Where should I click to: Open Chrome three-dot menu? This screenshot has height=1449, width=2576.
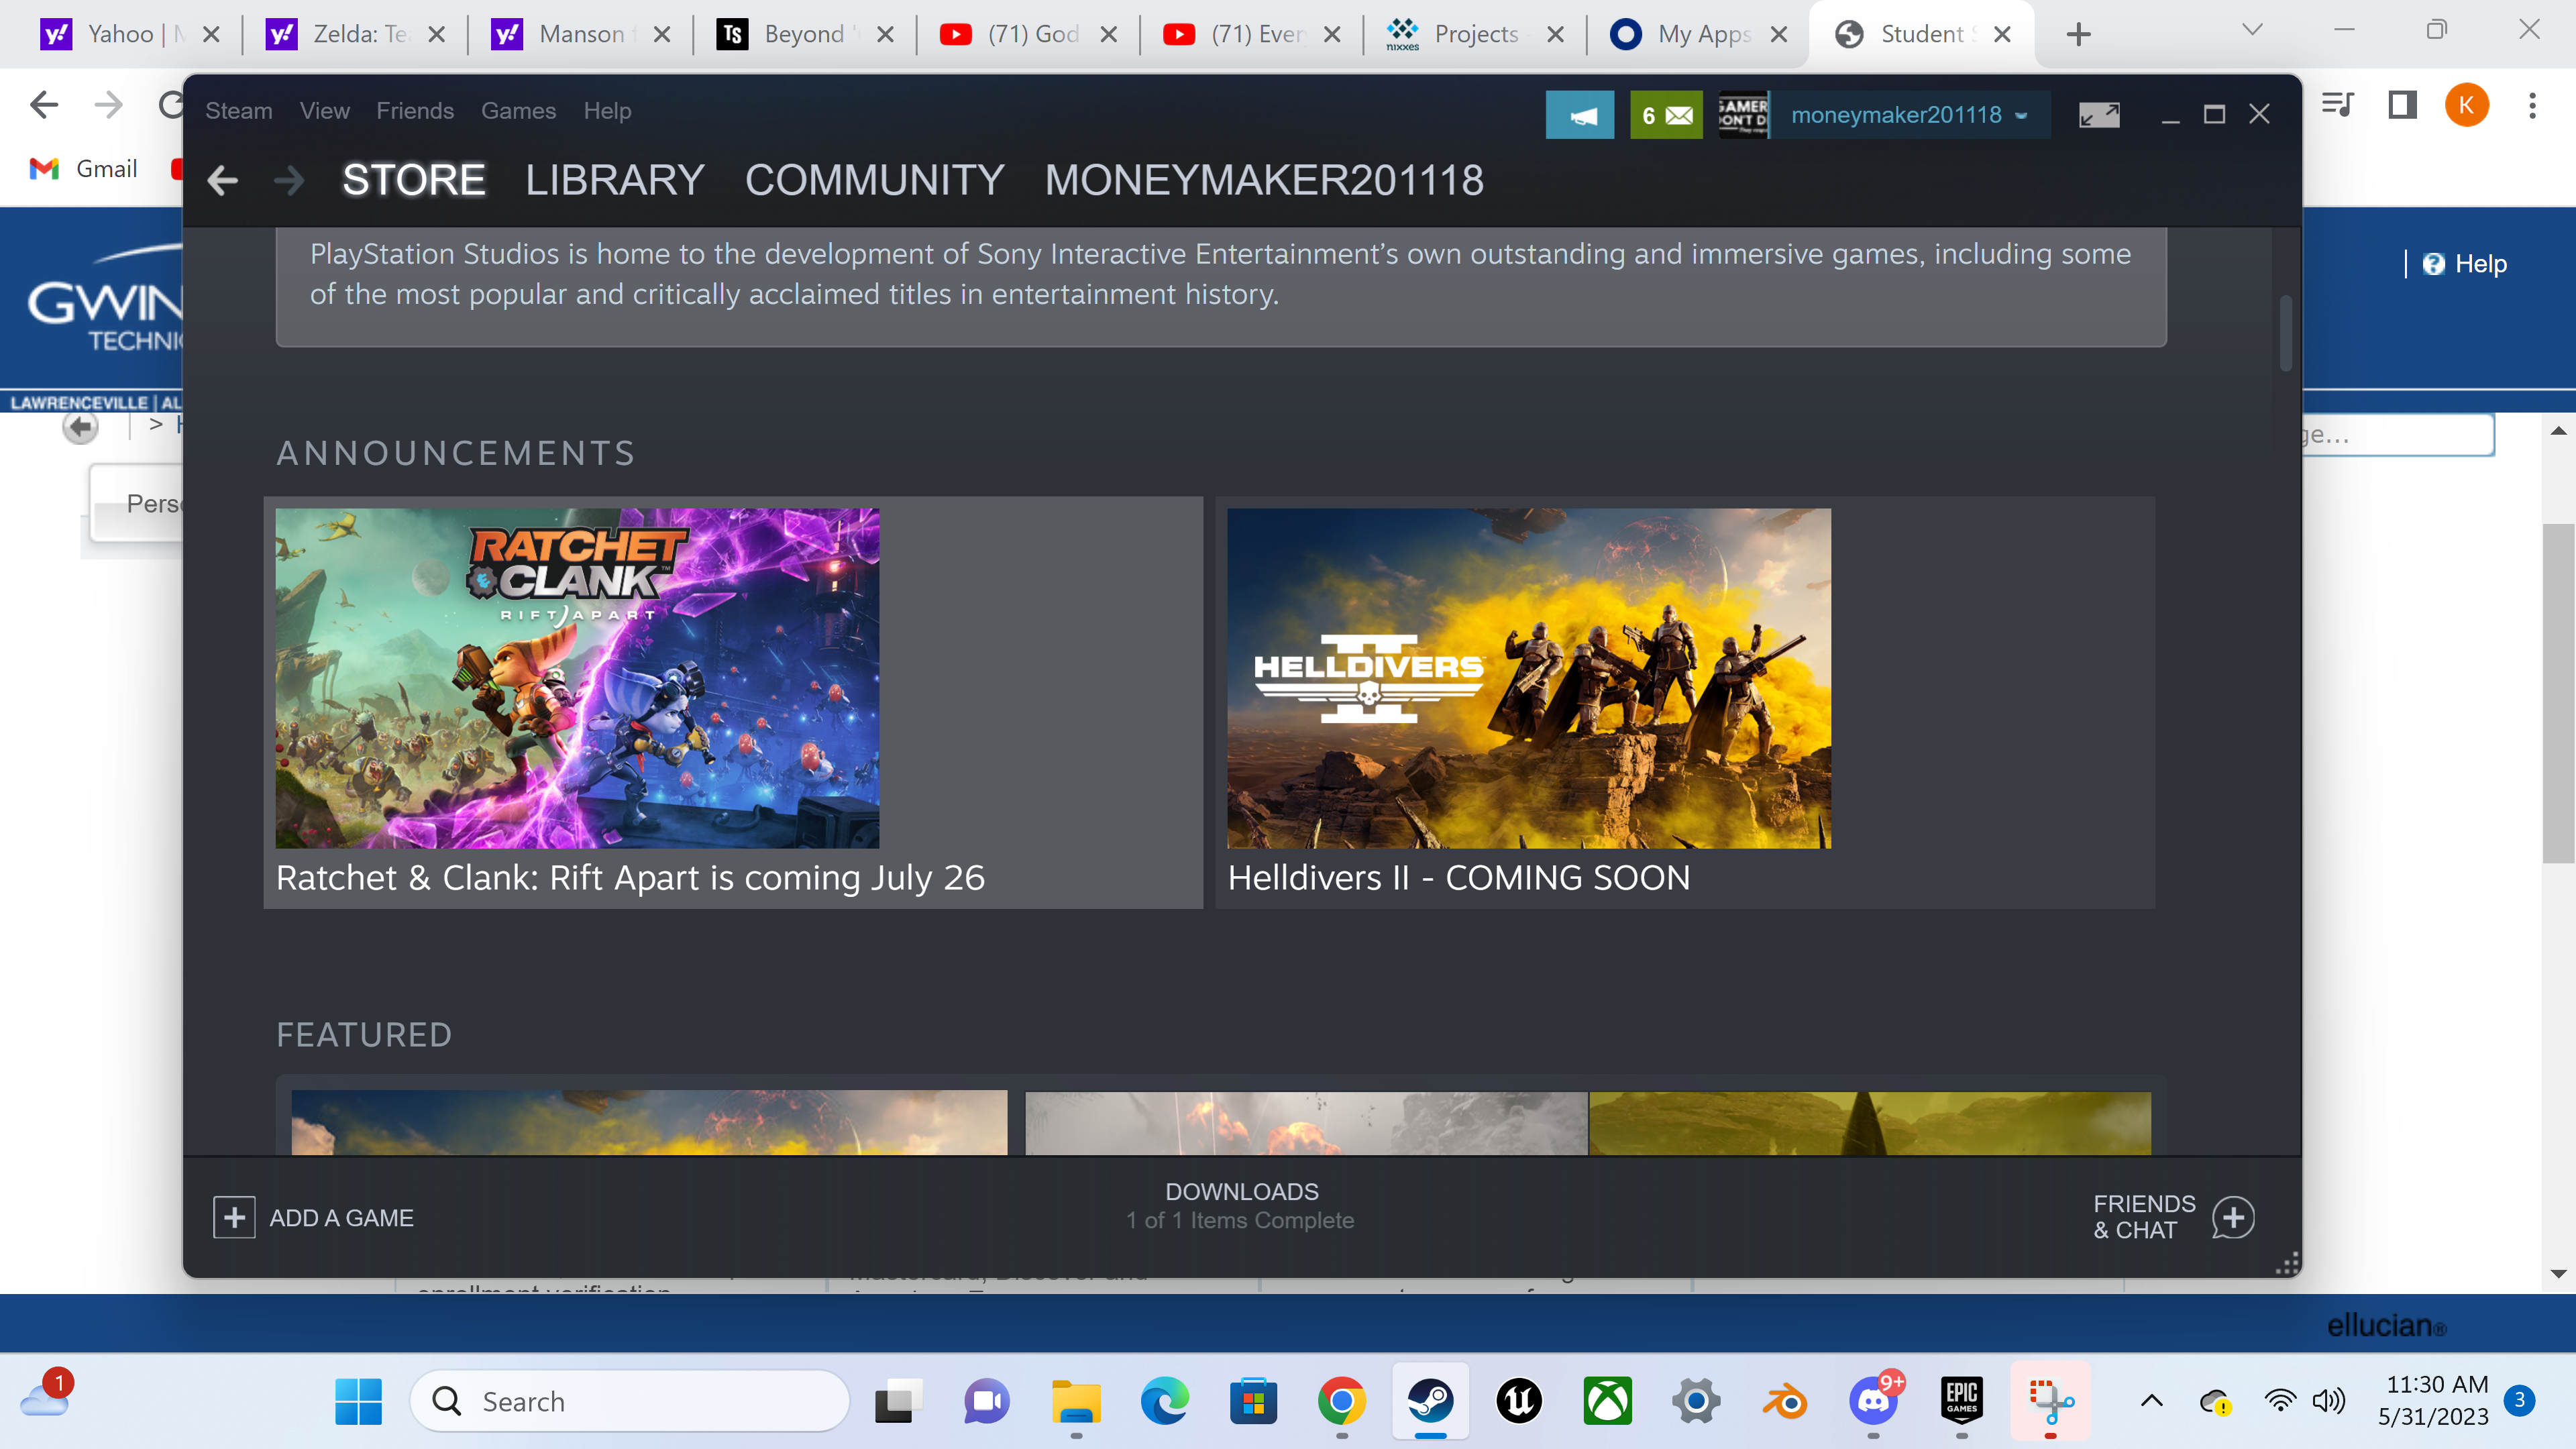coord(2533,105)
